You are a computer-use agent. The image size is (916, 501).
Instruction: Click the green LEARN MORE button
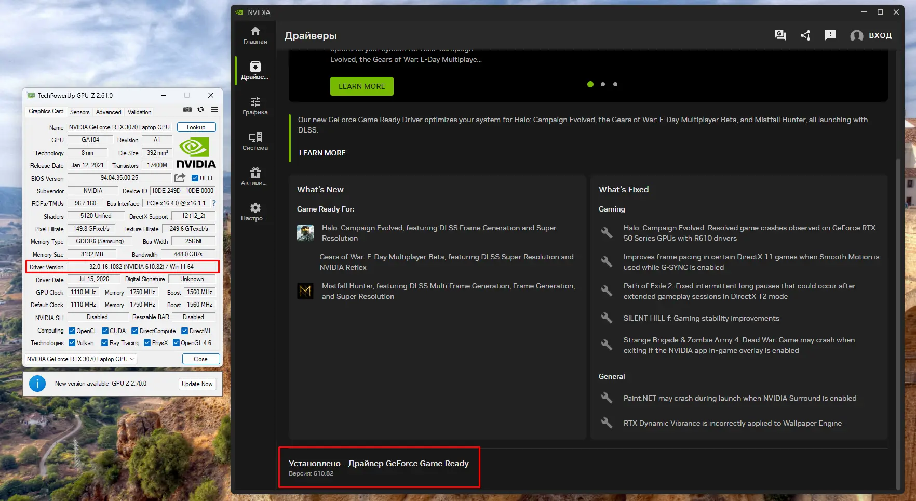pos(362,86)
